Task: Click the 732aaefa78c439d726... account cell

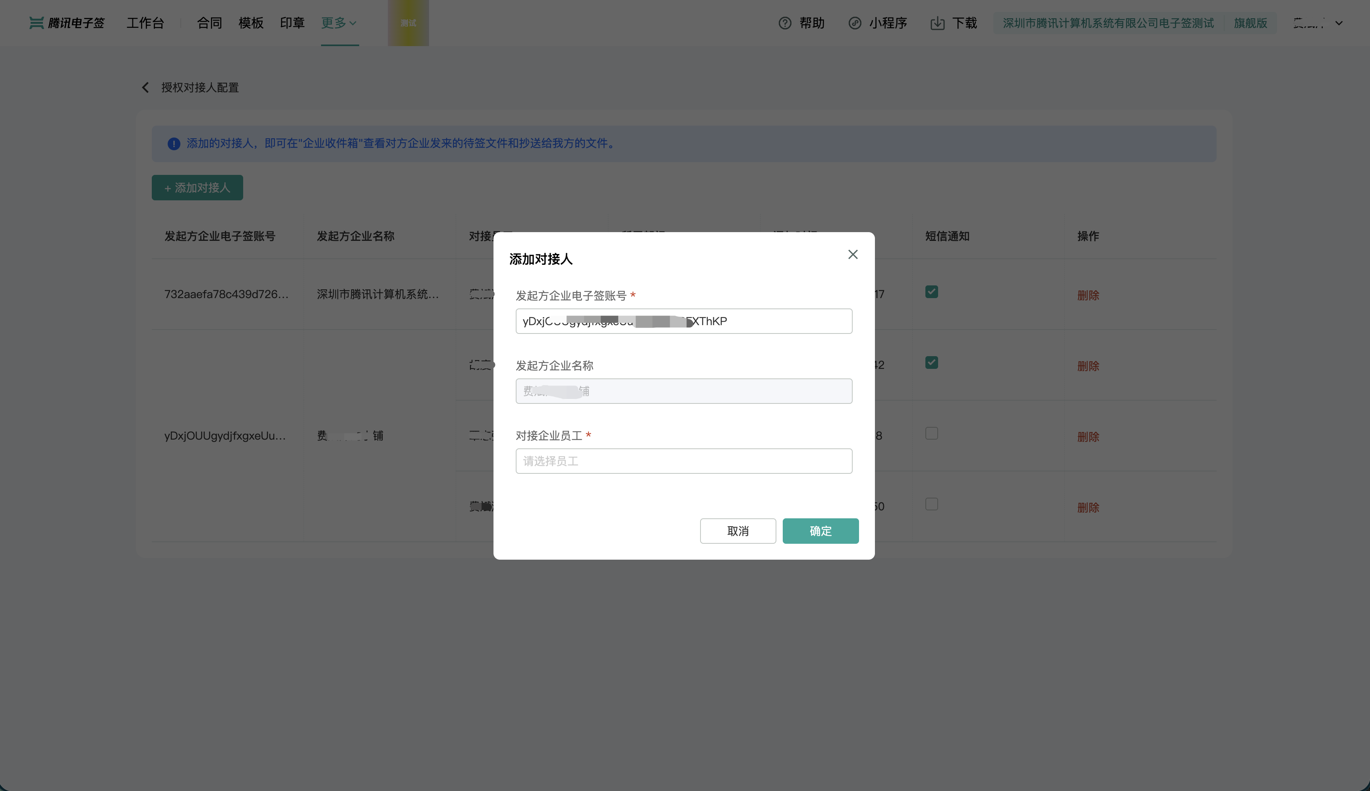Action: (x=226, y=294)
